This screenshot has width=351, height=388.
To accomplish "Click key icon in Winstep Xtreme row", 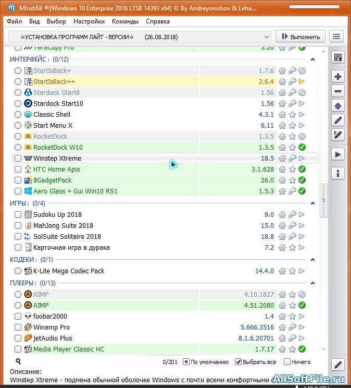I will coord(292,158).
